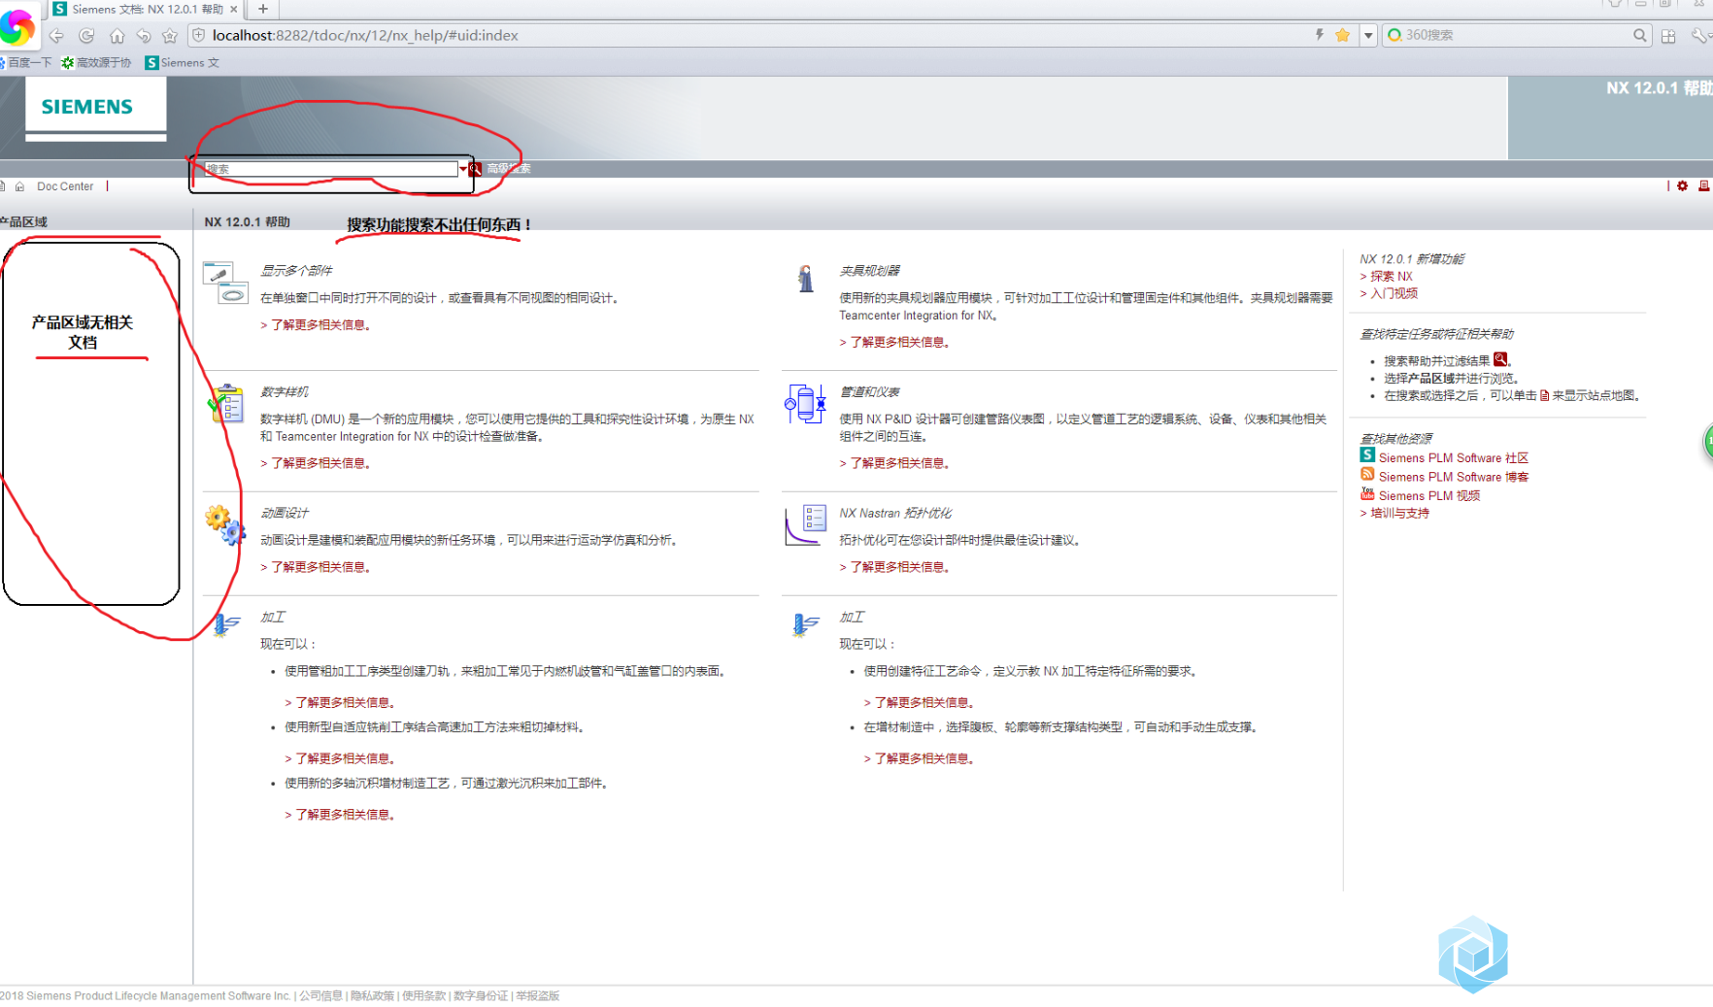Image resolution: width=1713 pixels, height=1007 pixels.
Task: Click the 举报盗版 footer link
Action: pyautogui.click(x=538, y=995)
